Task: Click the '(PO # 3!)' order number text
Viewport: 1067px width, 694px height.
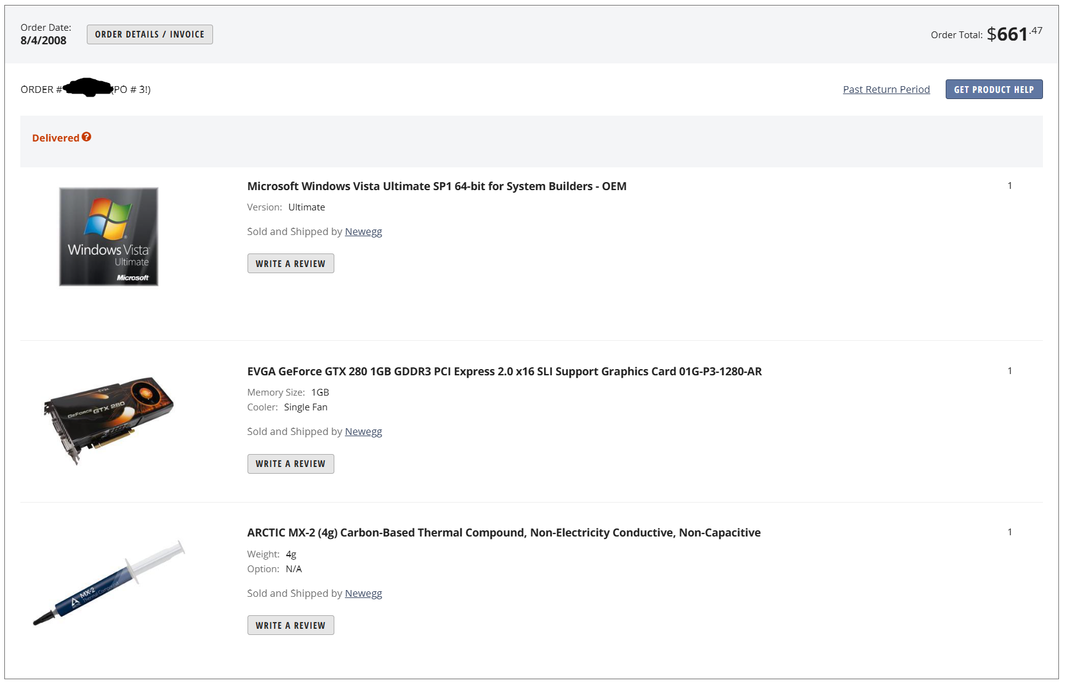Action: tap(131, 90)
